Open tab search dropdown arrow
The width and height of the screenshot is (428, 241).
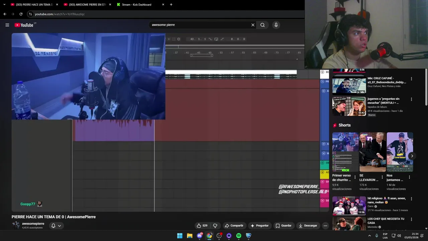click(x=4, y=5)
